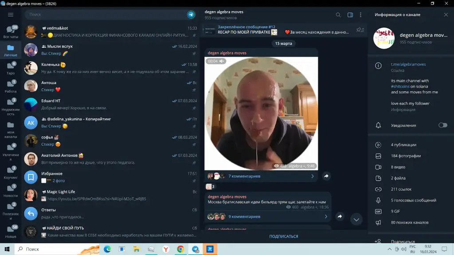Select the Увлечения folder

point(11,152)
